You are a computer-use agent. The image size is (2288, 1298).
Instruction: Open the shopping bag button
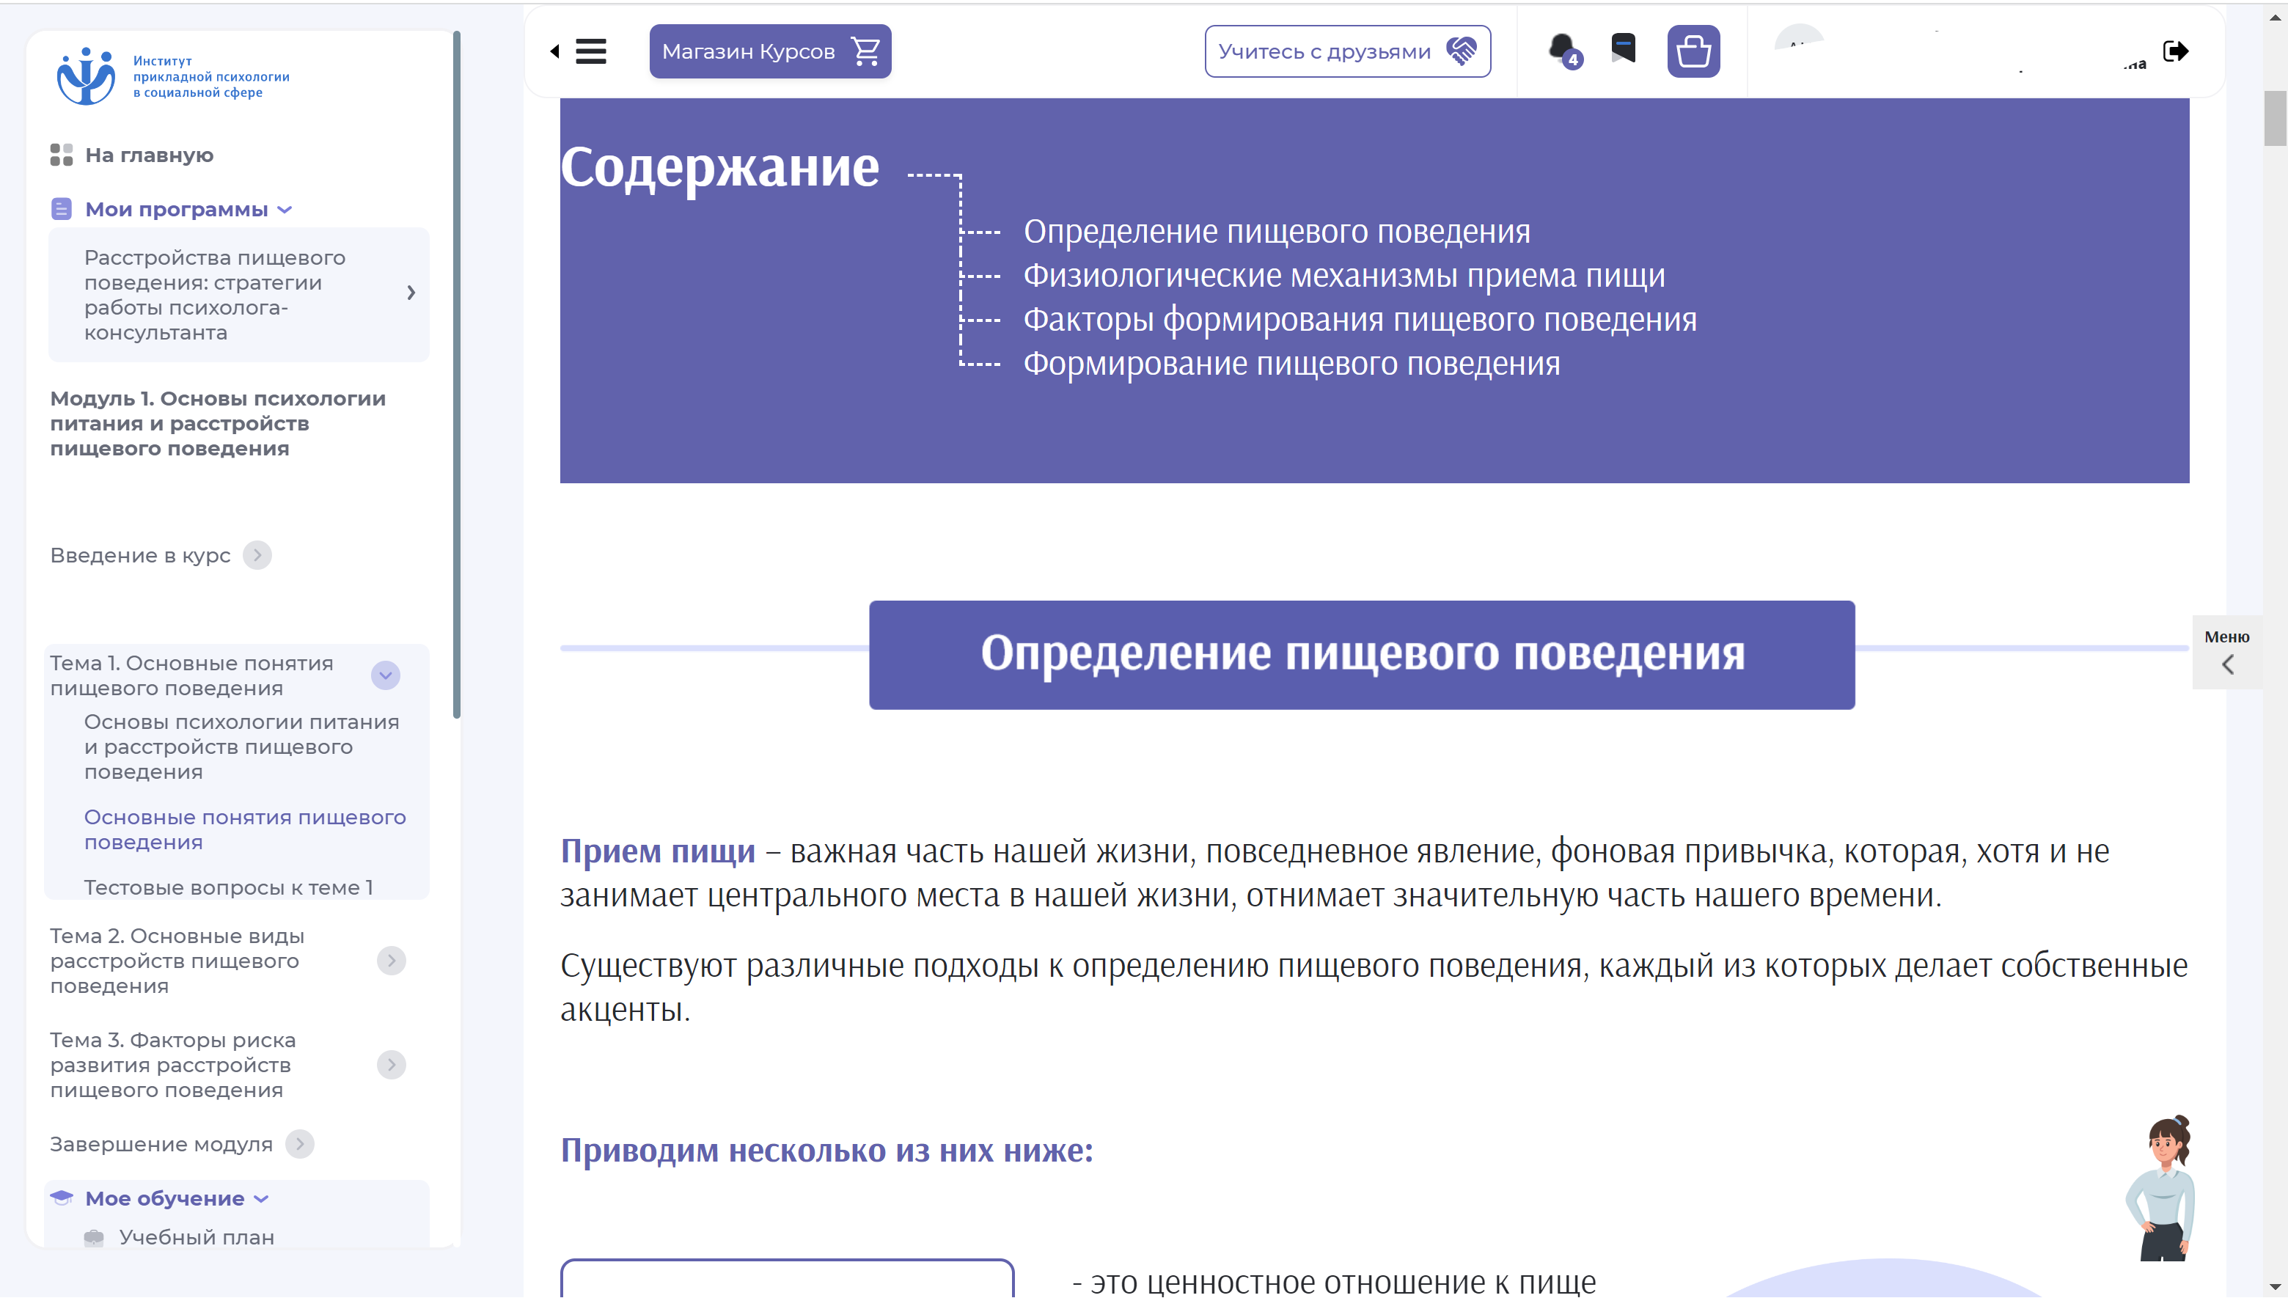(x=1693, y=52)
